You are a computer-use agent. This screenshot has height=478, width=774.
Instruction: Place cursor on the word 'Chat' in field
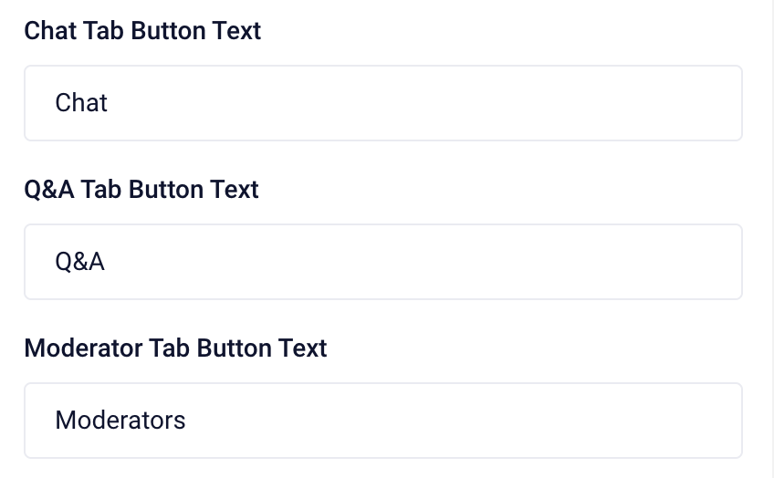point(81,103)
